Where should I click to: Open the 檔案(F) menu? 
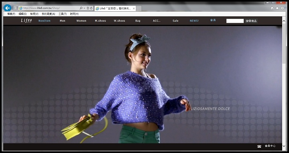(11, 14)
